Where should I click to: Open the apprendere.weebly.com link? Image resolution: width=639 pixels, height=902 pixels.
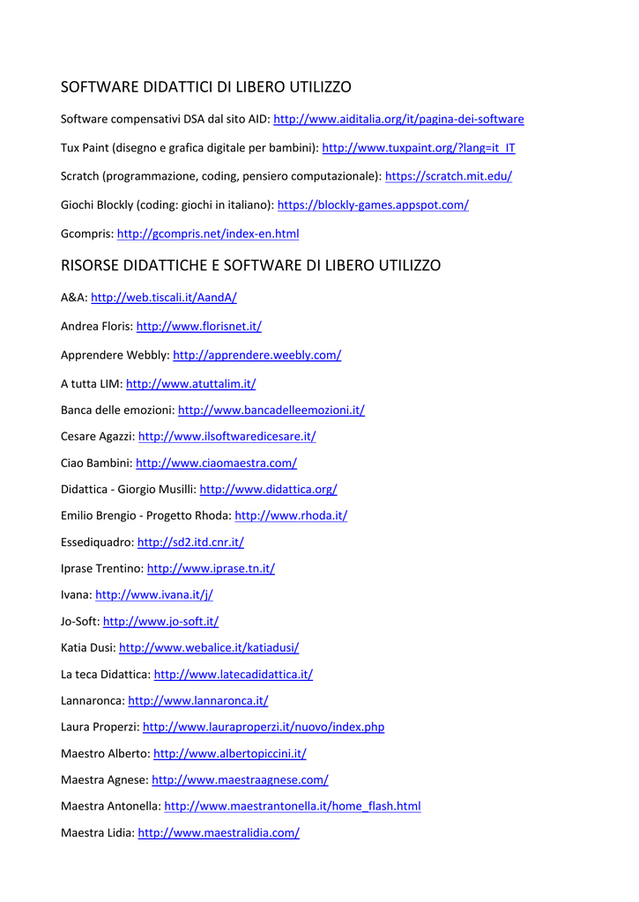point(256,355)
